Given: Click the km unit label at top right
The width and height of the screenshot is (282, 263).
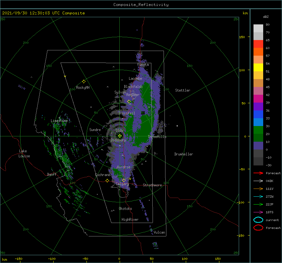Looking at the screenshot, I should (x=245, y=13).
